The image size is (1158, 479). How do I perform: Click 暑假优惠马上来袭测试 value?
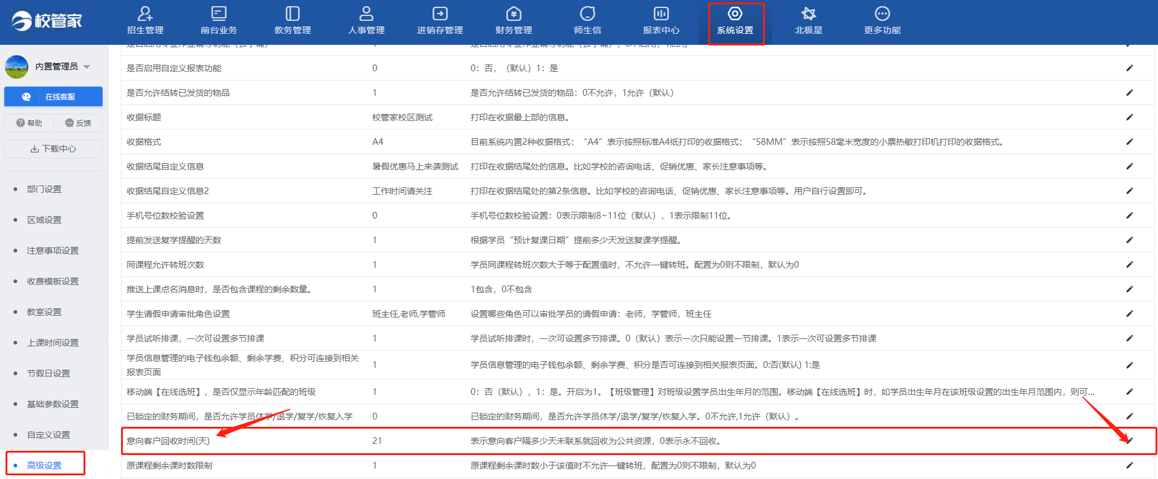pos(415,166)
